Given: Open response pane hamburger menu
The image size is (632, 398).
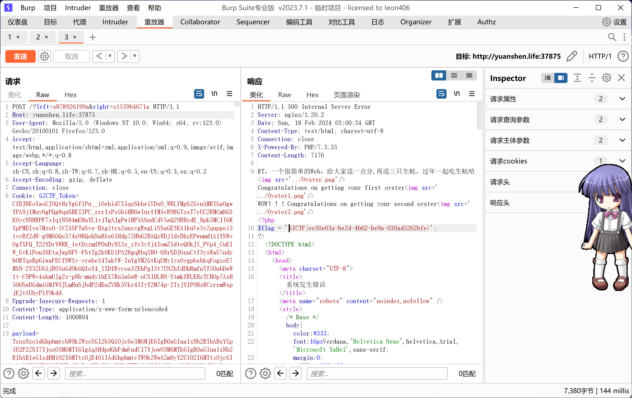Looking at the screenshot, I should pos(472,94).
